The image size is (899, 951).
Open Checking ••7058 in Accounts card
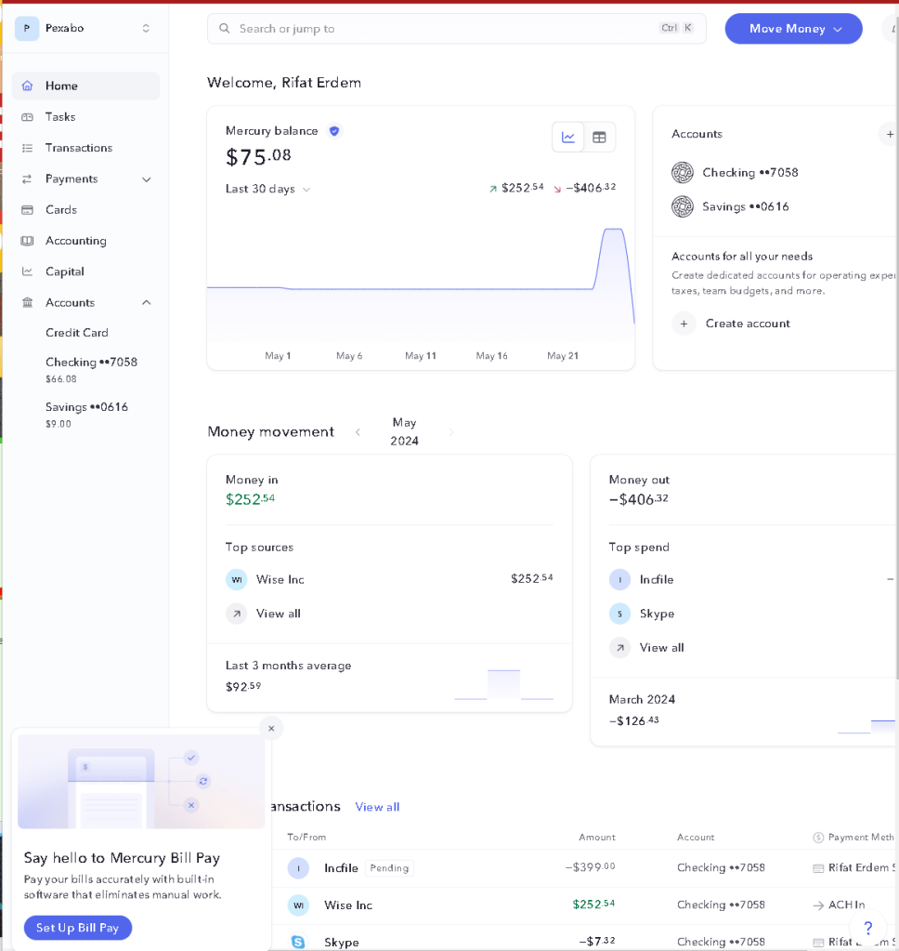[750, 172]
